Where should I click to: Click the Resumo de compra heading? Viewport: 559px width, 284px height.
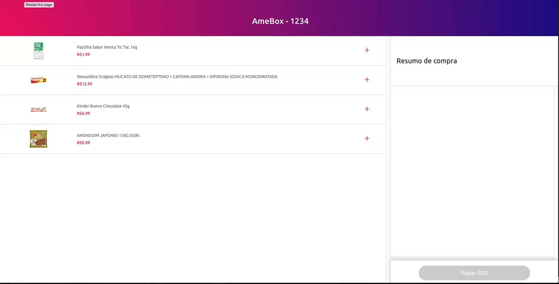point(426,61)
